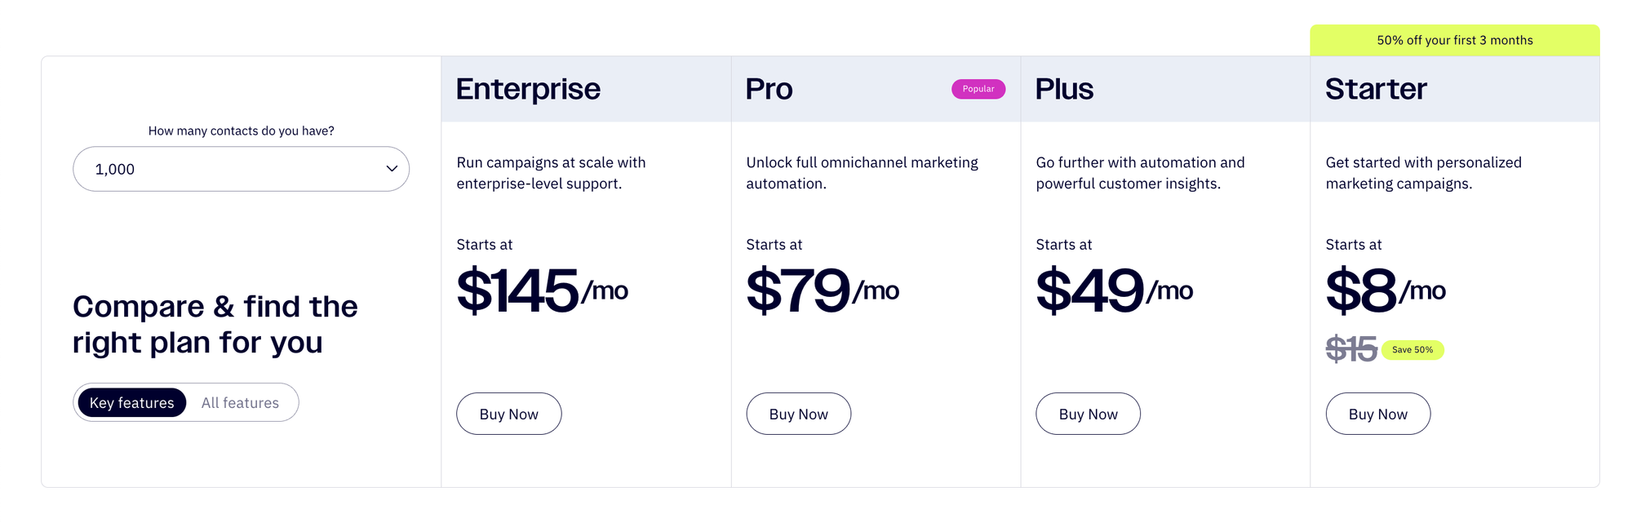Click the 50% off first 3 months banner
The height and width of the screenshot is (523, 1632).
pos(1455,39)
